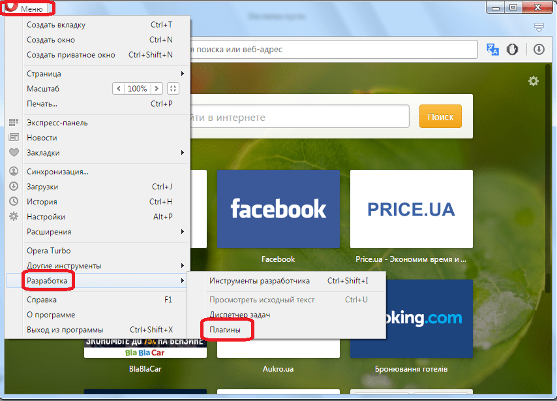This screenshot has width=557, height=401.
Task: Click the heart Bookmarks icon in menu
Action: tap(14, 153)
